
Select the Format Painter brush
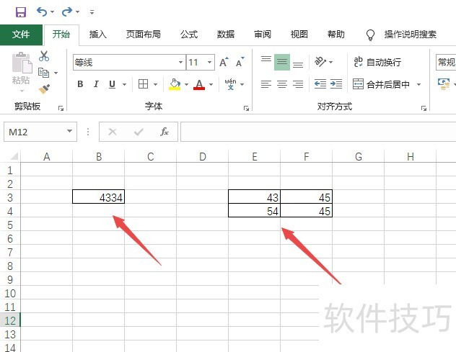point(44,89)
